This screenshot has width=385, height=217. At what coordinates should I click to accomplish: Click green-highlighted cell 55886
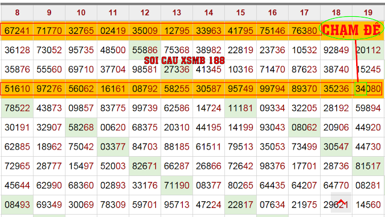(x=145, y=50)
